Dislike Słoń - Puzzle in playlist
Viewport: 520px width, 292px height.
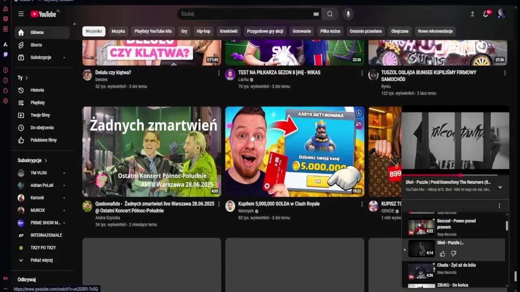(x=454, y=253)
